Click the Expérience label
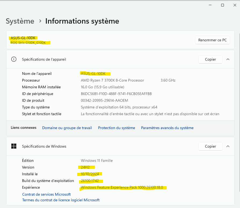 tap(31, 187)
